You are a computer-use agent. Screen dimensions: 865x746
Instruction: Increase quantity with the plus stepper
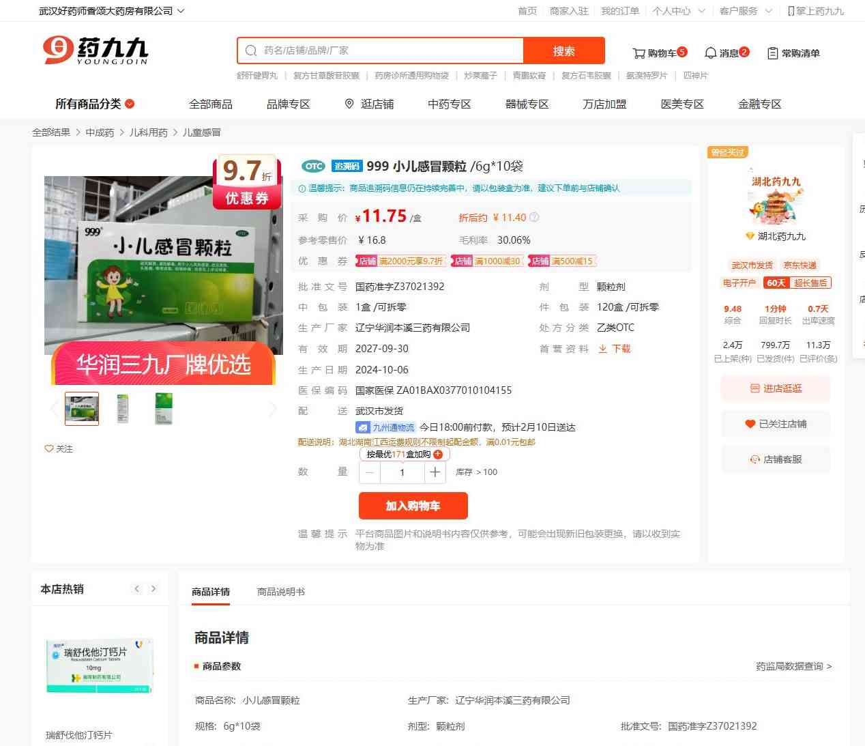point(435,472)
